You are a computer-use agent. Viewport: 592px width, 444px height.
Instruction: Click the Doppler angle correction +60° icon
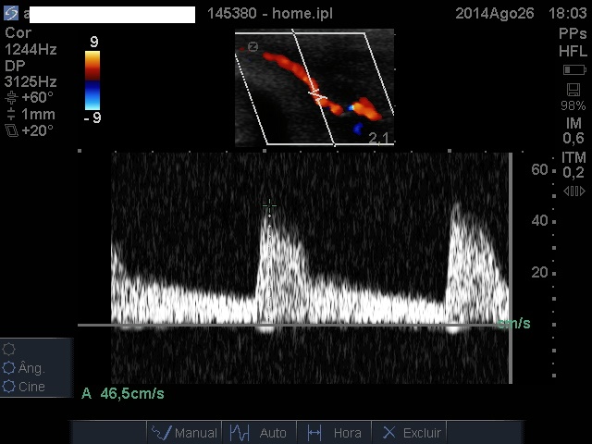point(10,97)
